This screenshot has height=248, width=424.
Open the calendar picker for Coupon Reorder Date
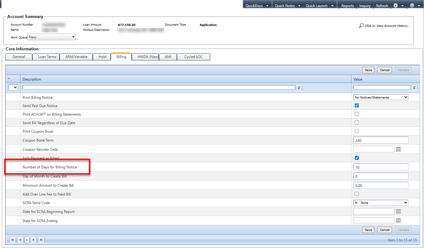[398, 149]
